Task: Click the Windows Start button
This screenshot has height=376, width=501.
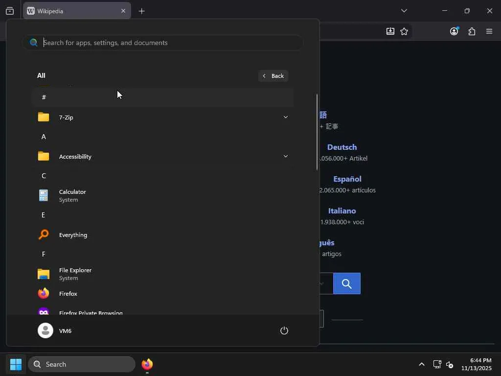Action: (16, 364)
